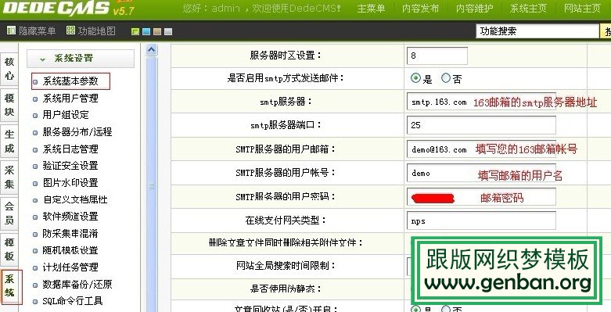Open 验证安全设置 menu item

[70, 166]
